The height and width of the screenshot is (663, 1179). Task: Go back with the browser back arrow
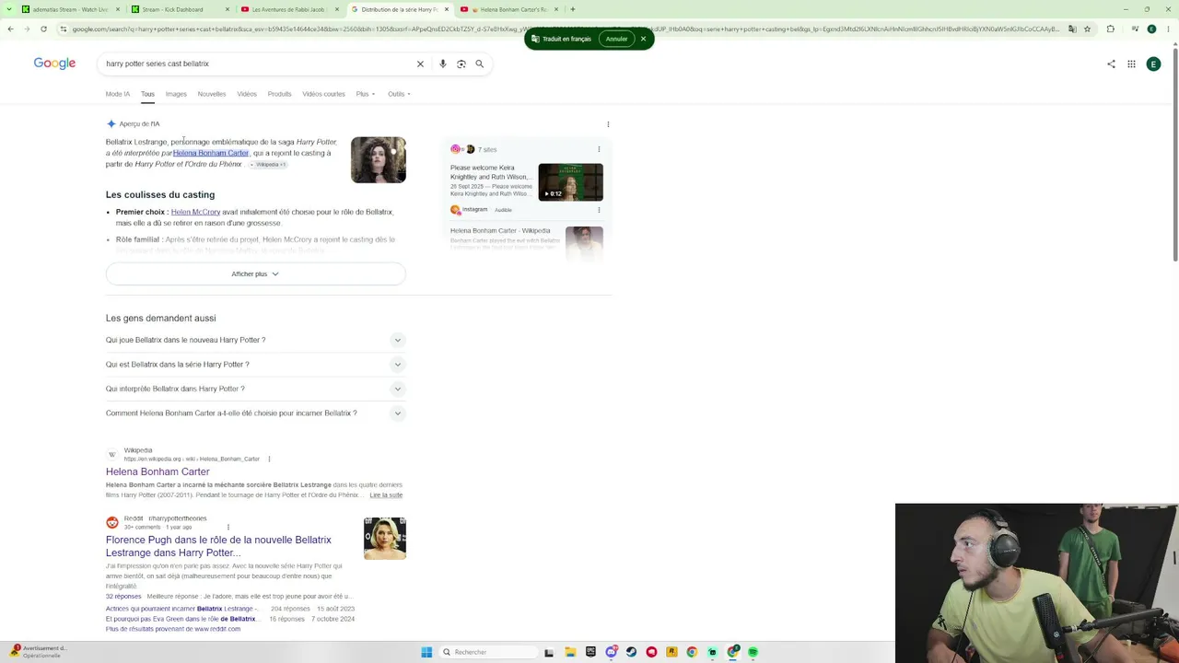pos(10,29)
